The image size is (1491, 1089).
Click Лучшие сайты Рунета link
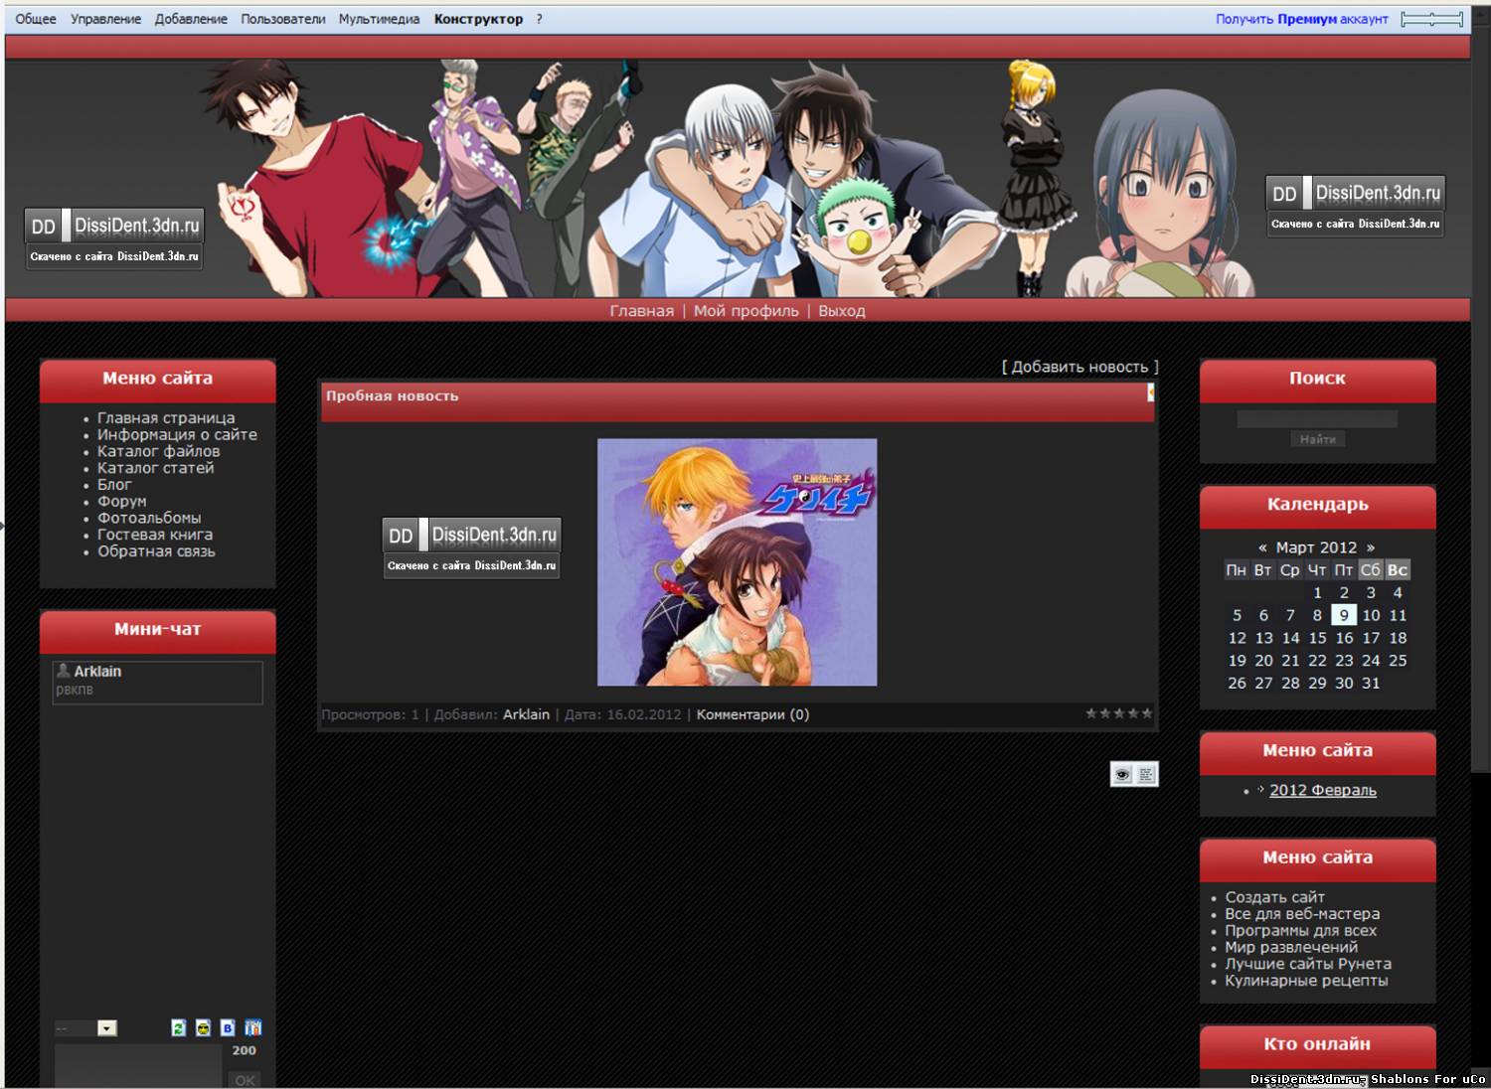[x=1308, y=964]
